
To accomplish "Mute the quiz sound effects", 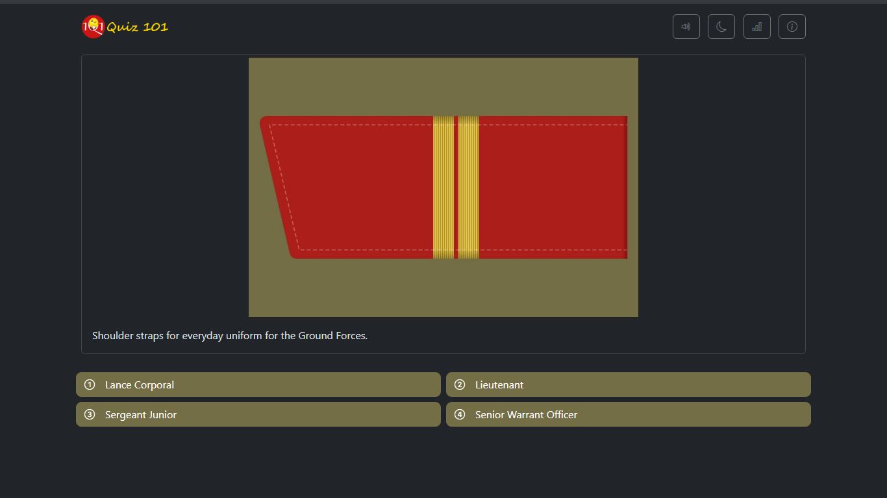I will tap(686, 27).
